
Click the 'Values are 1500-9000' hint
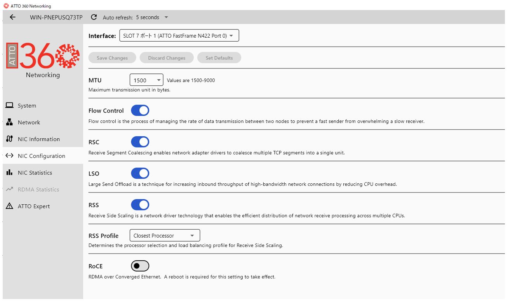191,80
